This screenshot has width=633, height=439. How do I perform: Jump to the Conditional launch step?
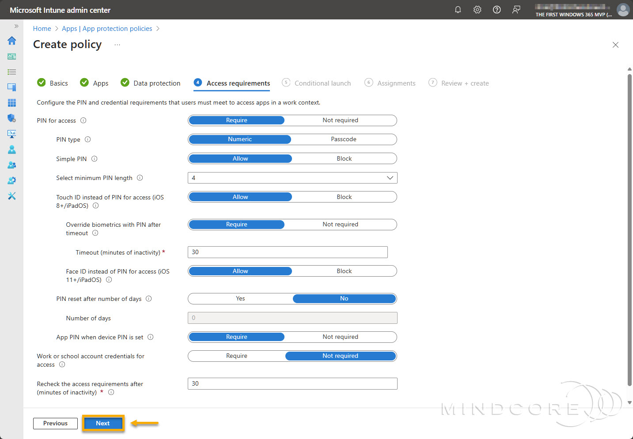click(x=316, y=83)
